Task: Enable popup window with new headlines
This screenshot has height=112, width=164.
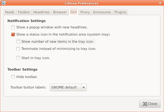Action: [x=13, y=27]
